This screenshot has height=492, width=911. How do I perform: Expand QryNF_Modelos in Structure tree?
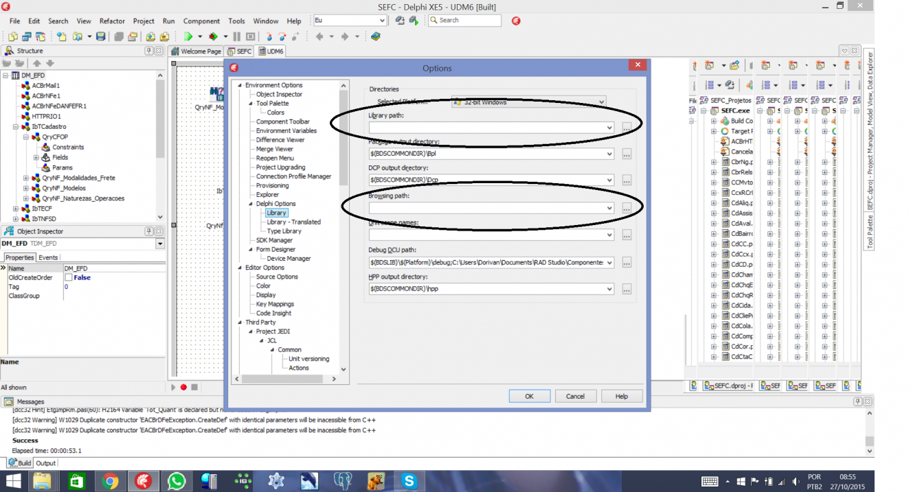(x=26, y=188)
